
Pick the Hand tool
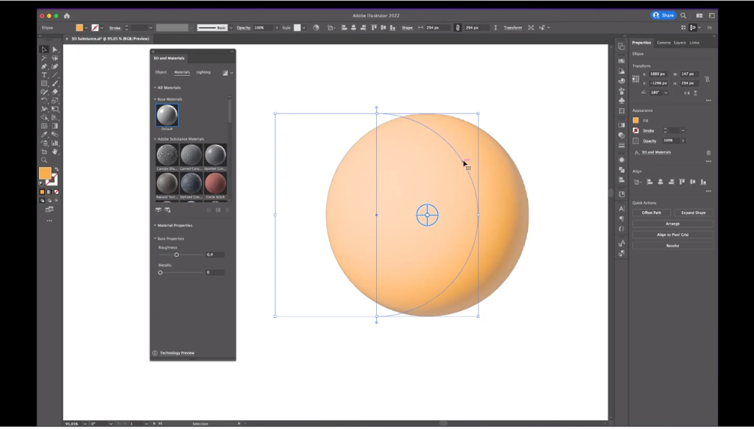click(54, 152)
